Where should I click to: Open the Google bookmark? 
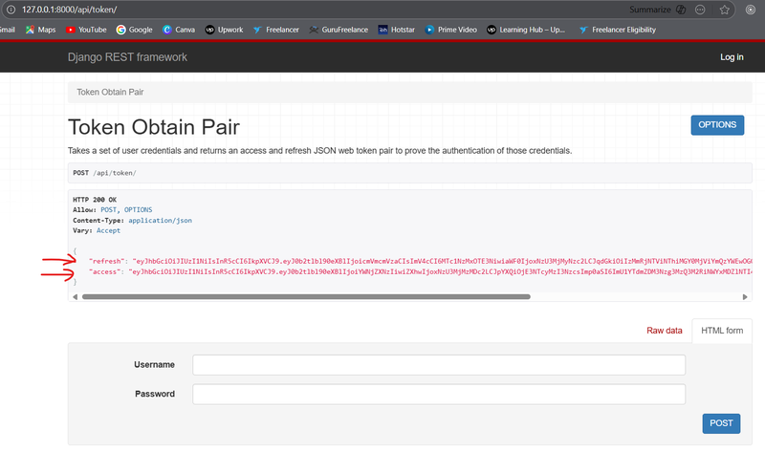pyautogui.click(x=134, y=30)
